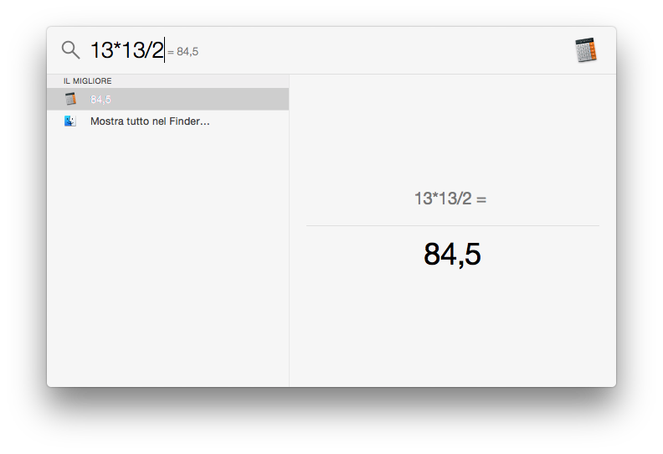Image resolution: width=663 pixels, height=454 pixels.
Task: Click the large Calculator icon in search bar
Action: point(586,50)
